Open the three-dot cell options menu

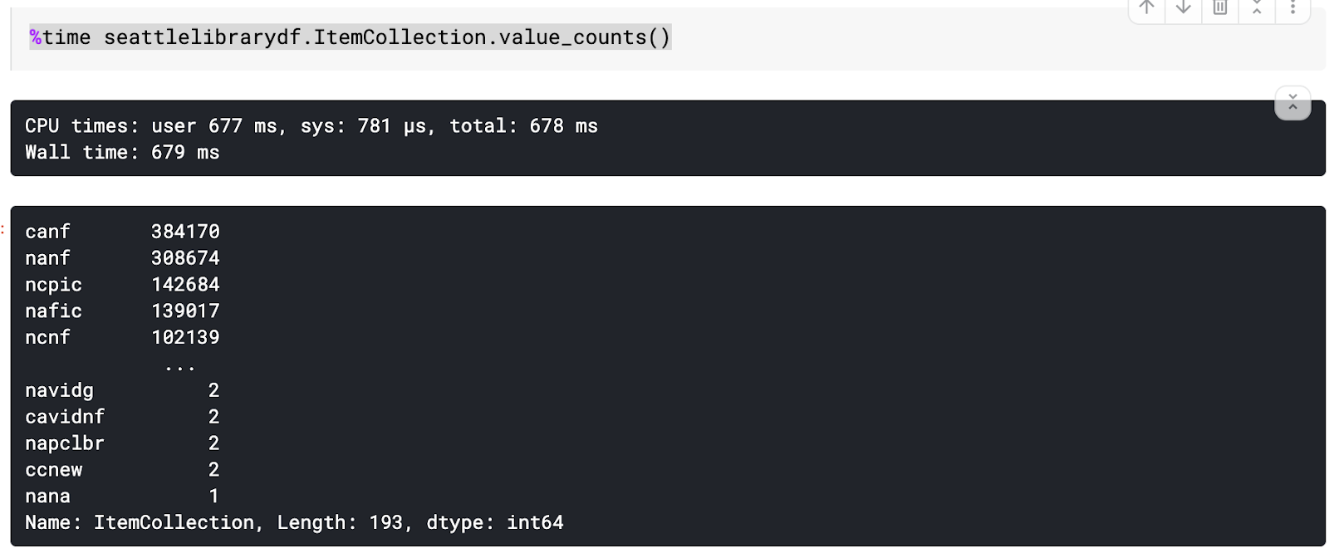[1292, 7]
